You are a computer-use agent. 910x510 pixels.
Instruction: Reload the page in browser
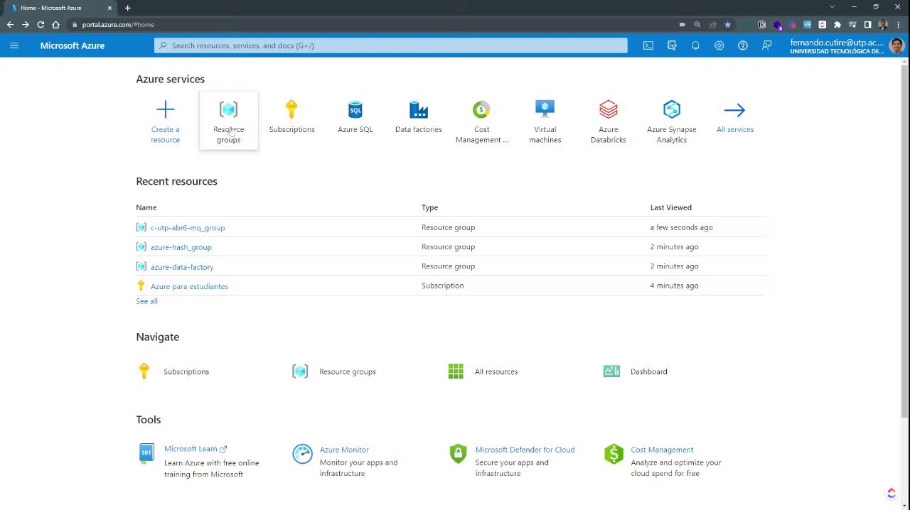[41, 24]
